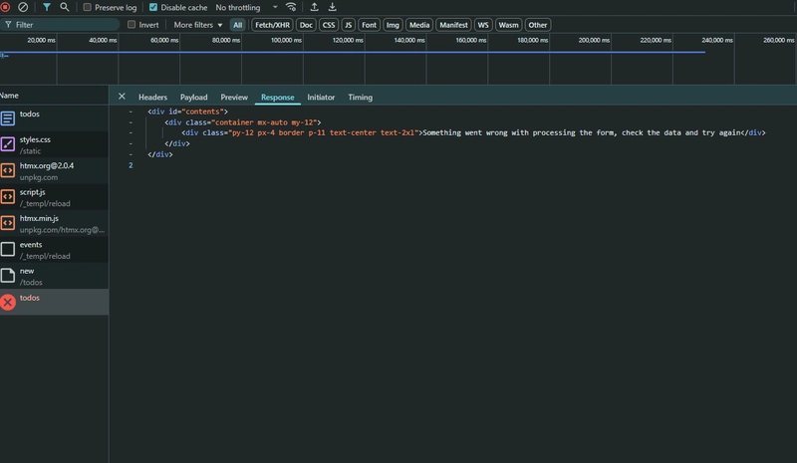Uncheck the Disable cache checkbox
This screenshot has height=463, width=797.
point(153,7)
